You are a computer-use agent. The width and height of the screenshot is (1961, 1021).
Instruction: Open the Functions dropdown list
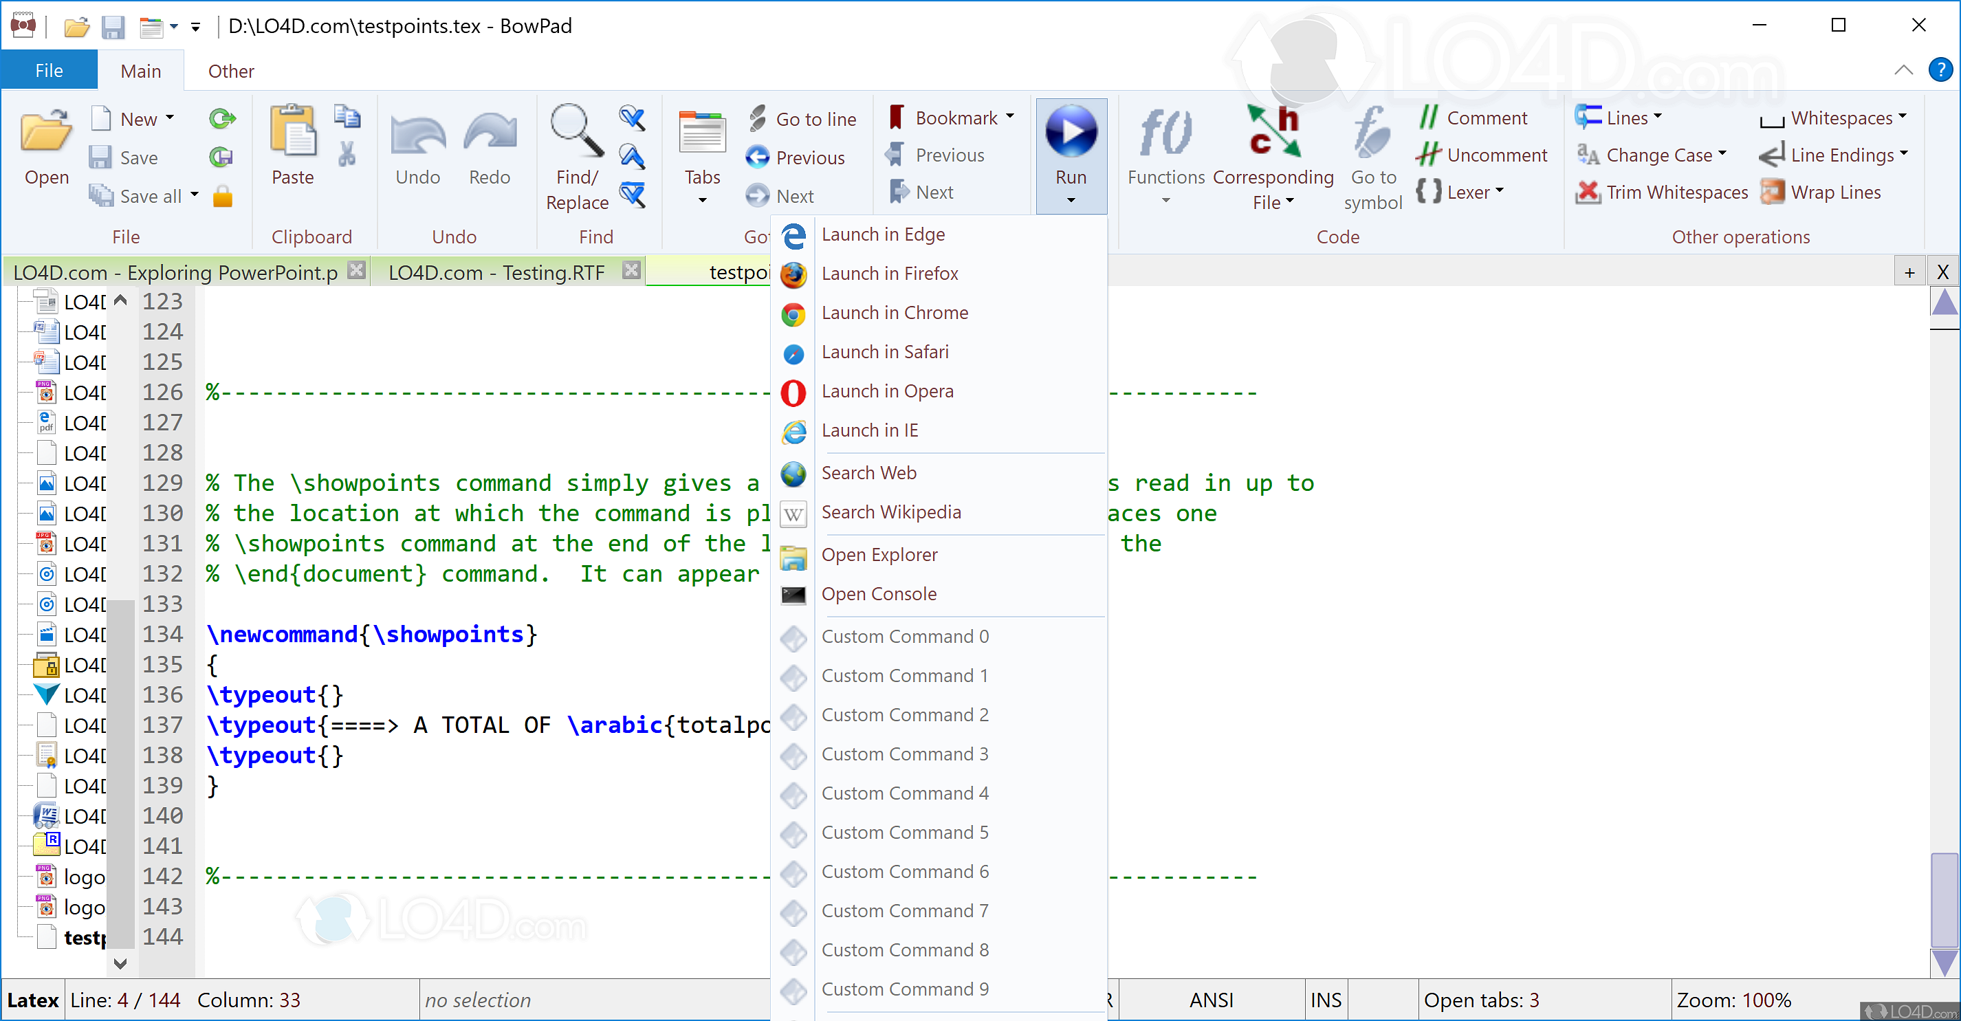tap(1165, 158)
